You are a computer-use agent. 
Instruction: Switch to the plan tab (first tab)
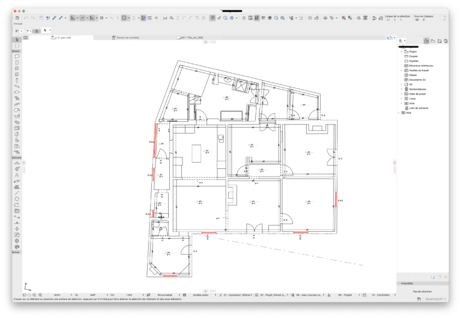point(61,38)
